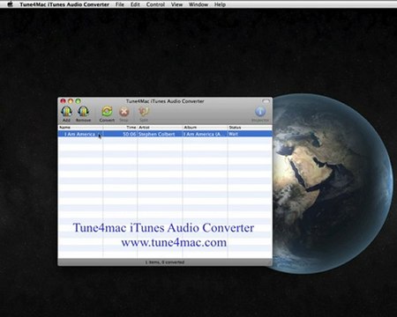The image size is (397, 317).
Task: Open the View menu
Action: (176, 4)
